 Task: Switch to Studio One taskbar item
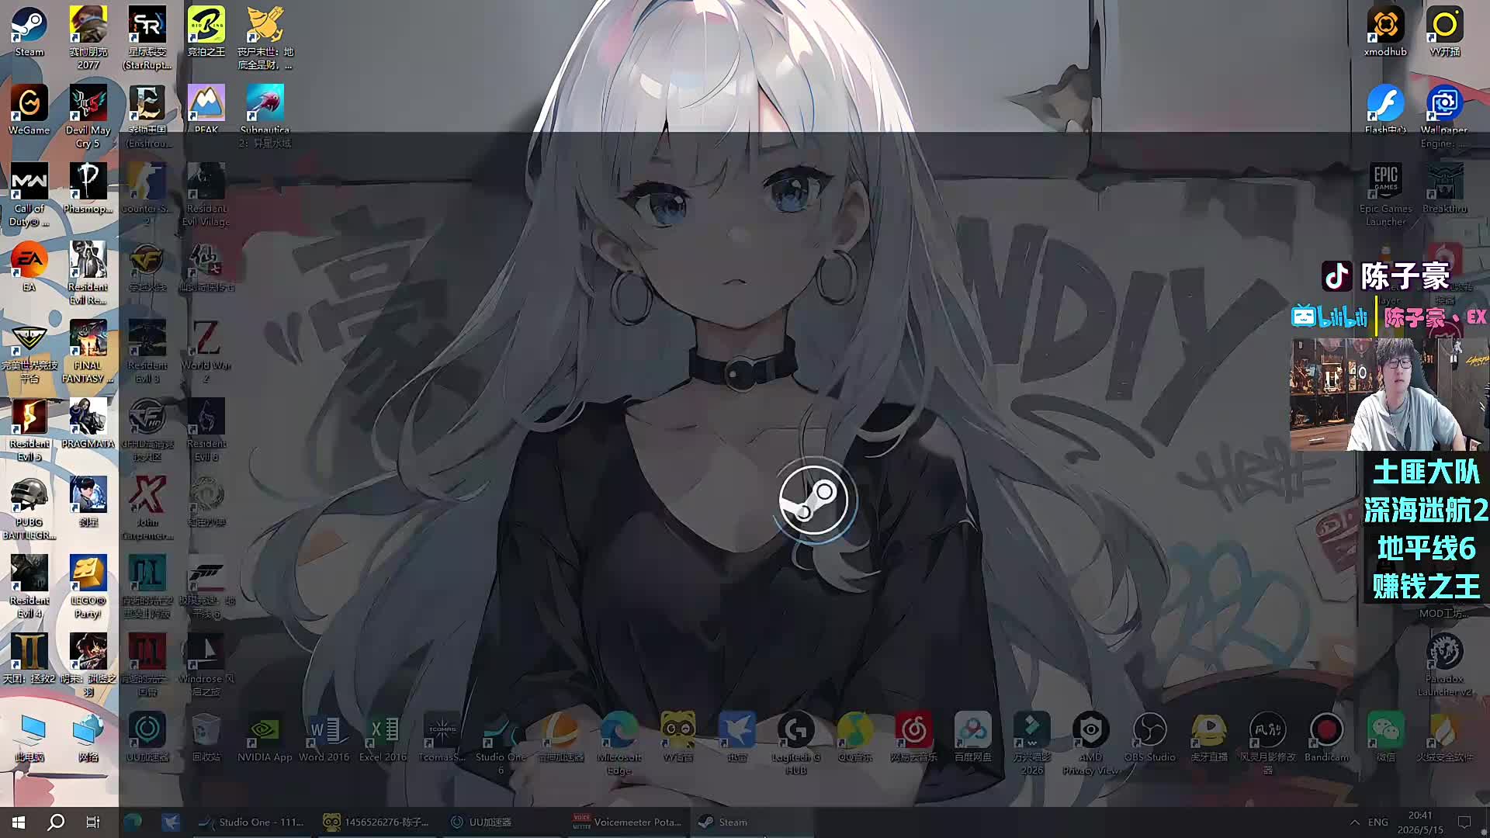tap(252, 822)
